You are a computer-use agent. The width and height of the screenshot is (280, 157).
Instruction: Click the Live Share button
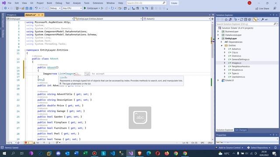pyautogui.click(x=262, y=9)
